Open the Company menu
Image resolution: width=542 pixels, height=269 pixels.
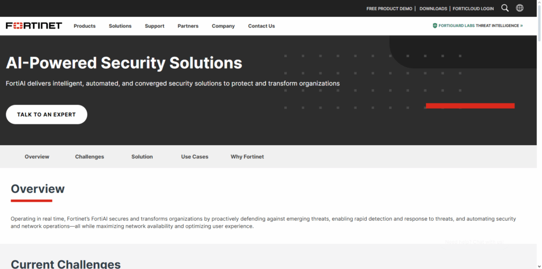[x=223, y=26]
